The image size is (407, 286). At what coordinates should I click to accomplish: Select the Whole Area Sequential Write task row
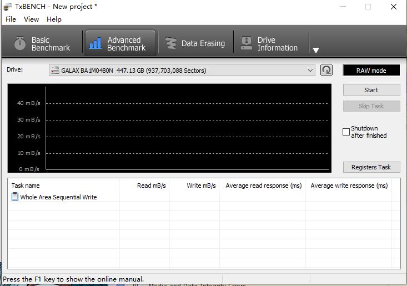click(x=58, y=197)
